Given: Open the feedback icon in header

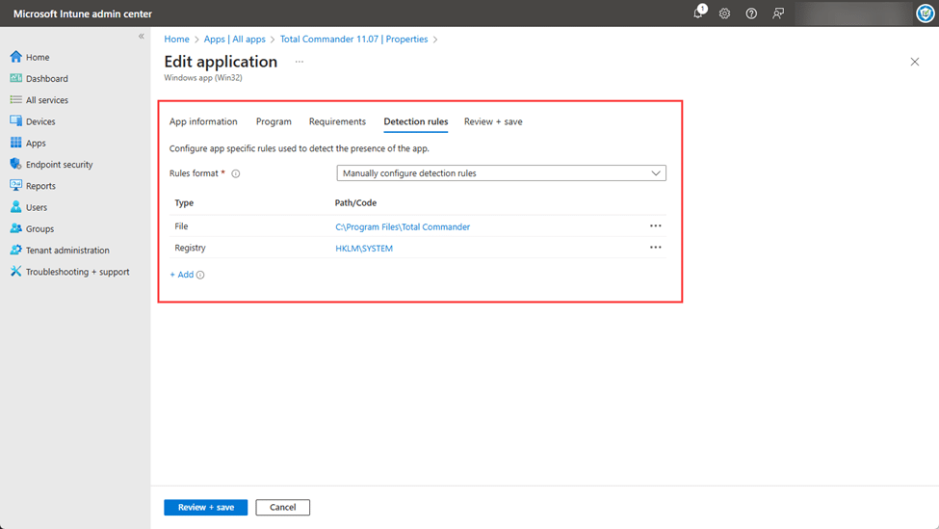Looking at the screenshot, I should tap(778, 13).
